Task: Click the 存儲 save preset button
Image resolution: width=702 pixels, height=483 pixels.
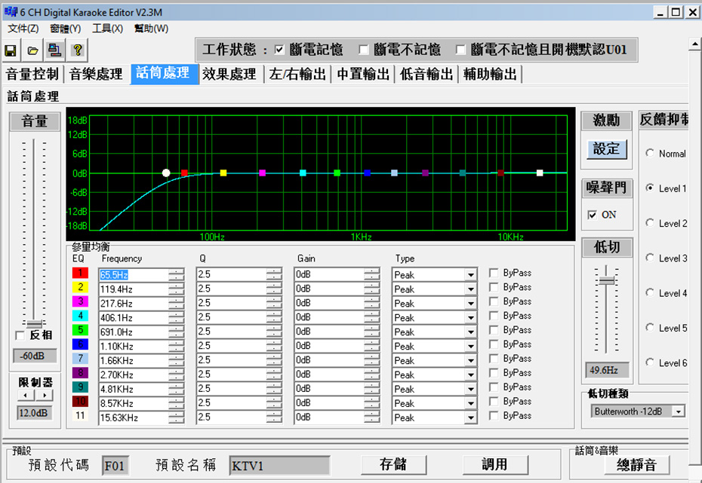Action: pyautogui.click(x=393, y=465)
